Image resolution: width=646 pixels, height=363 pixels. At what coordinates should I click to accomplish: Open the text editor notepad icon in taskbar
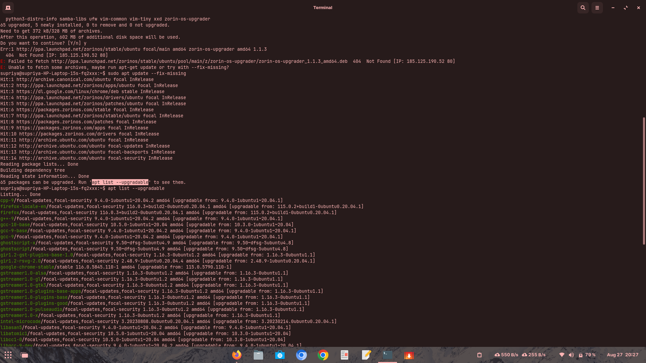366,355
